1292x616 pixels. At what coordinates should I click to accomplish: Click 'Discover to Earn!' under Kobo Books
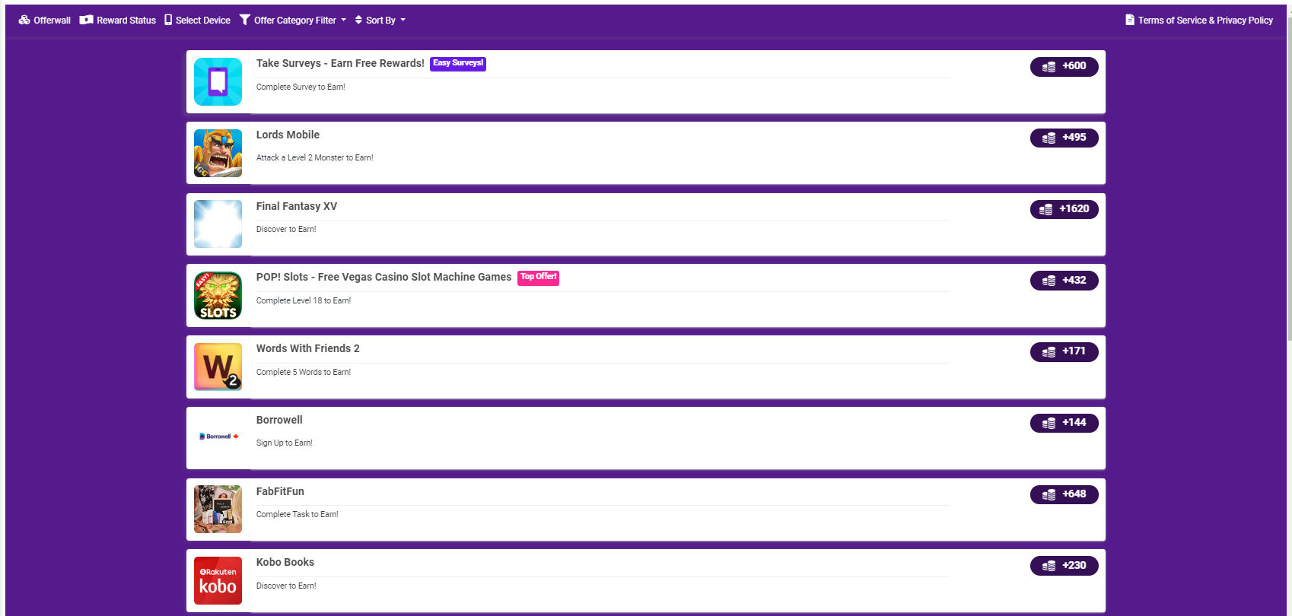coord(286,586)
